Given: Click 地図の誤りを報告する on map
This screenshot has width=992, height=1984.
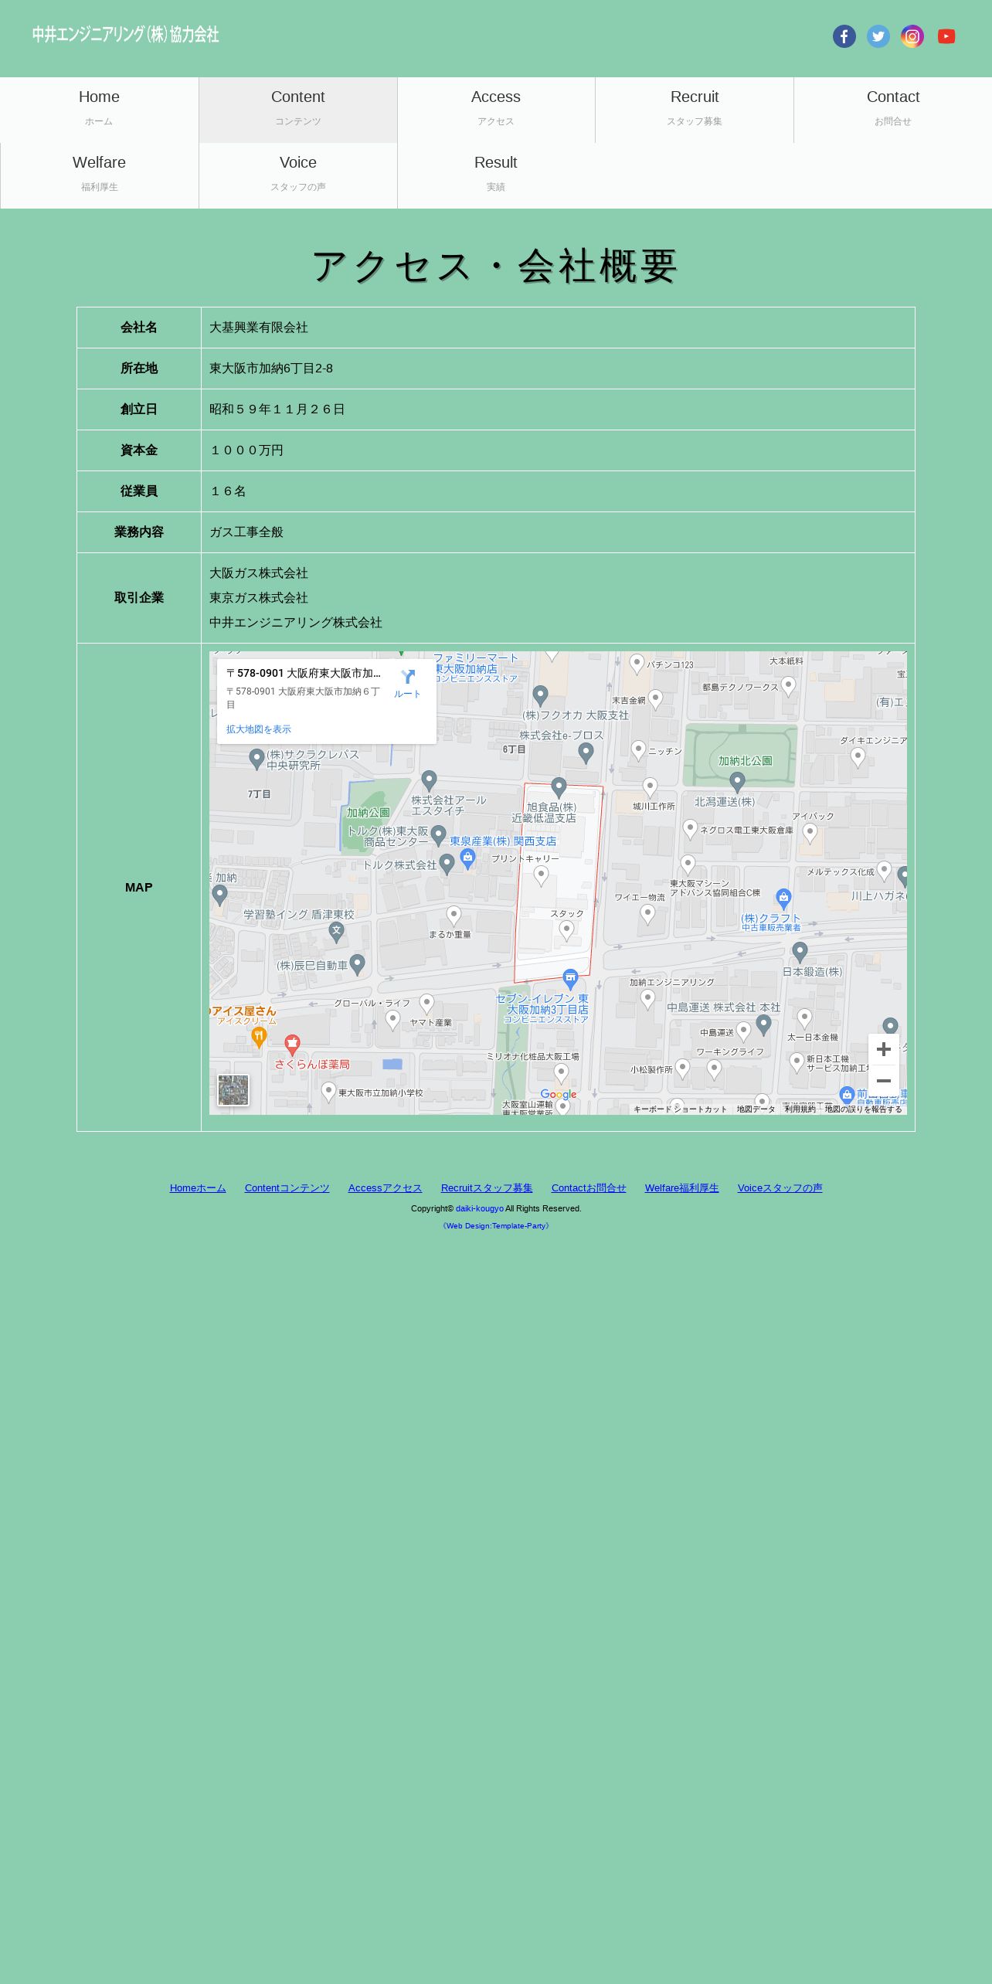Looking at the screenshot, I should (x=863, y=1109).
